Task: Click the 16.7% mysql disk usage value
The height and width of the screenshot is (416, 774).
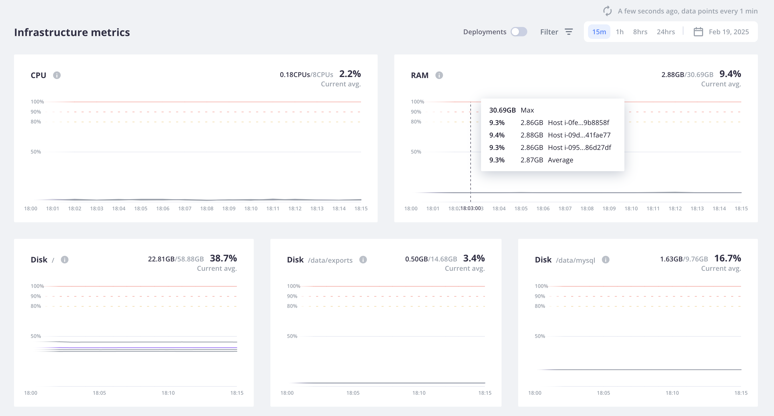Action: (x=728, y=258)
